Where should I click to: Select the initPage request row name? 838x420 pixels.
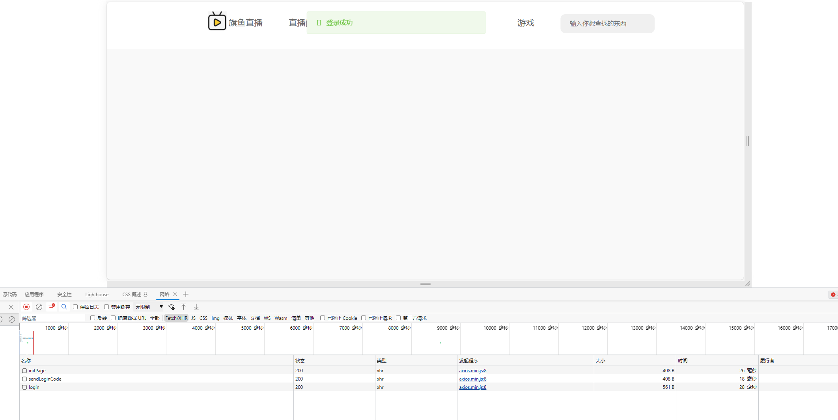[x=37, y=371]
